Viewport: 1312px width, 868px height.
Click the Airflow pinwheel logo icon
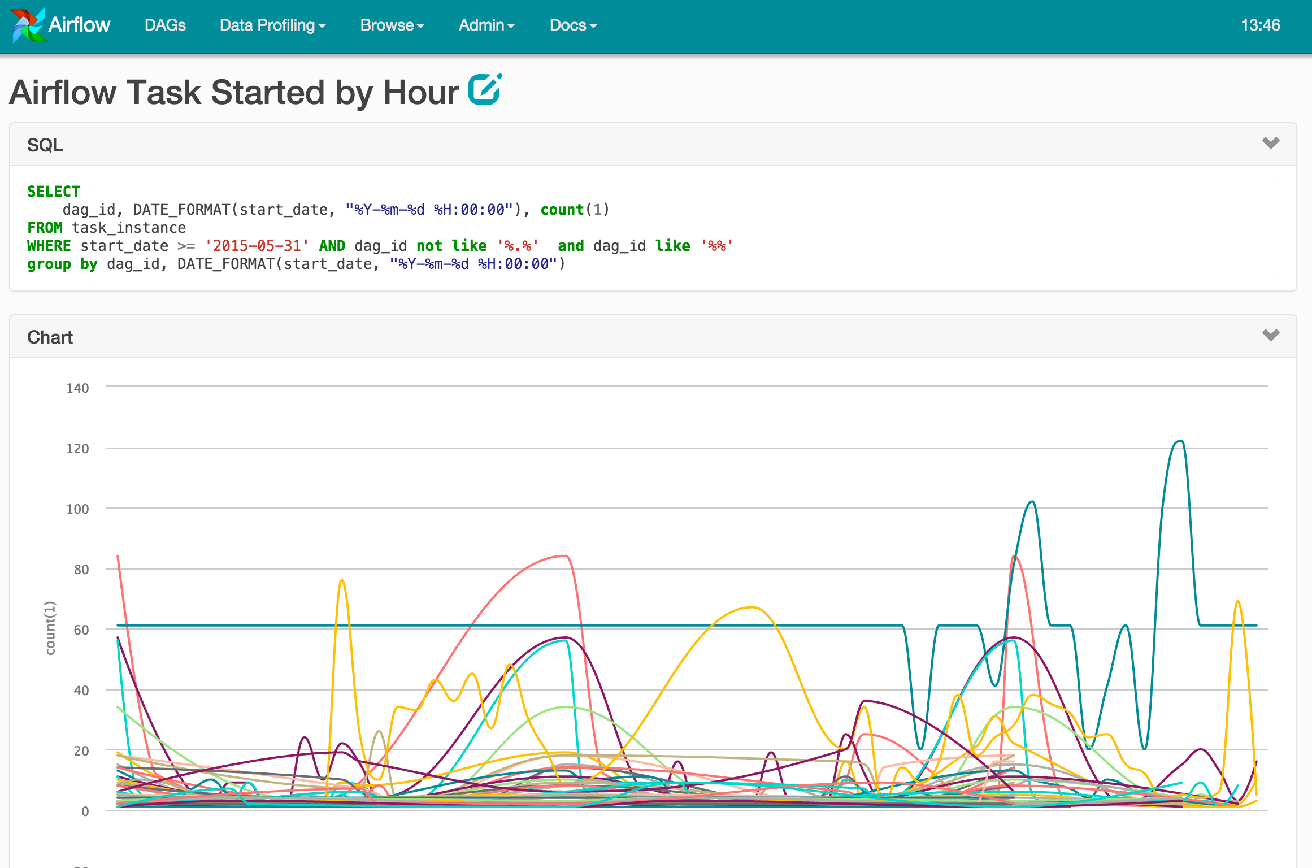[x=28, y=25]
